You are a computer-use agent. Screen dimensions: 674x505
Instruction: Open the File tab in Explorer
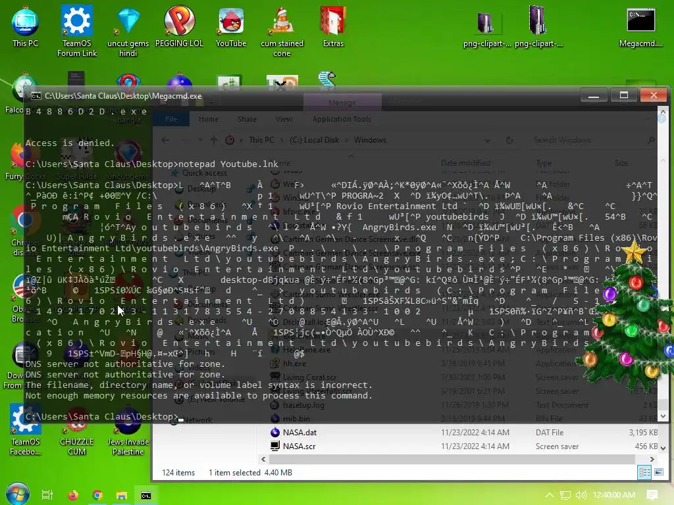171,119
